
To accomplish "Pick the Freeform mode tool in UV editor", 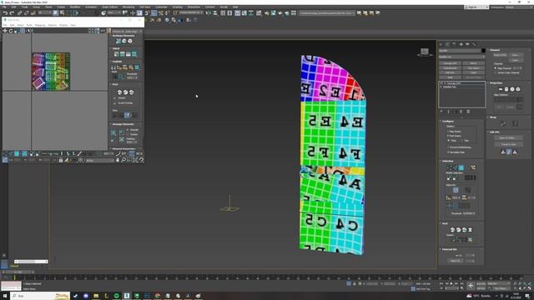I will [23, 31].
